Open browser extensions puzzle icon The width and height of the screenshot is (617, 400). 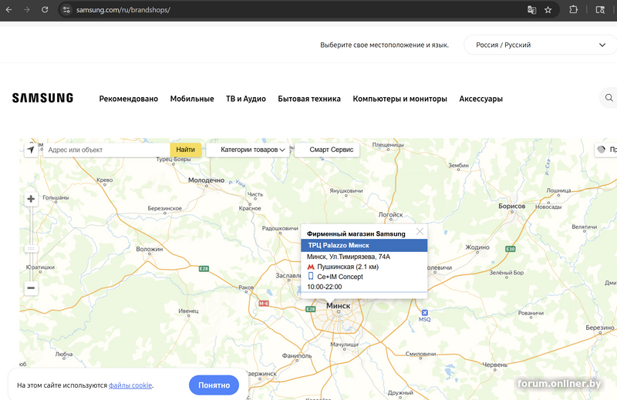coord(573,10)
